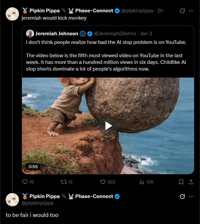Click the 2h timestamp on the top post
This screenshot has width=200, height=224.
pos(160,11)
